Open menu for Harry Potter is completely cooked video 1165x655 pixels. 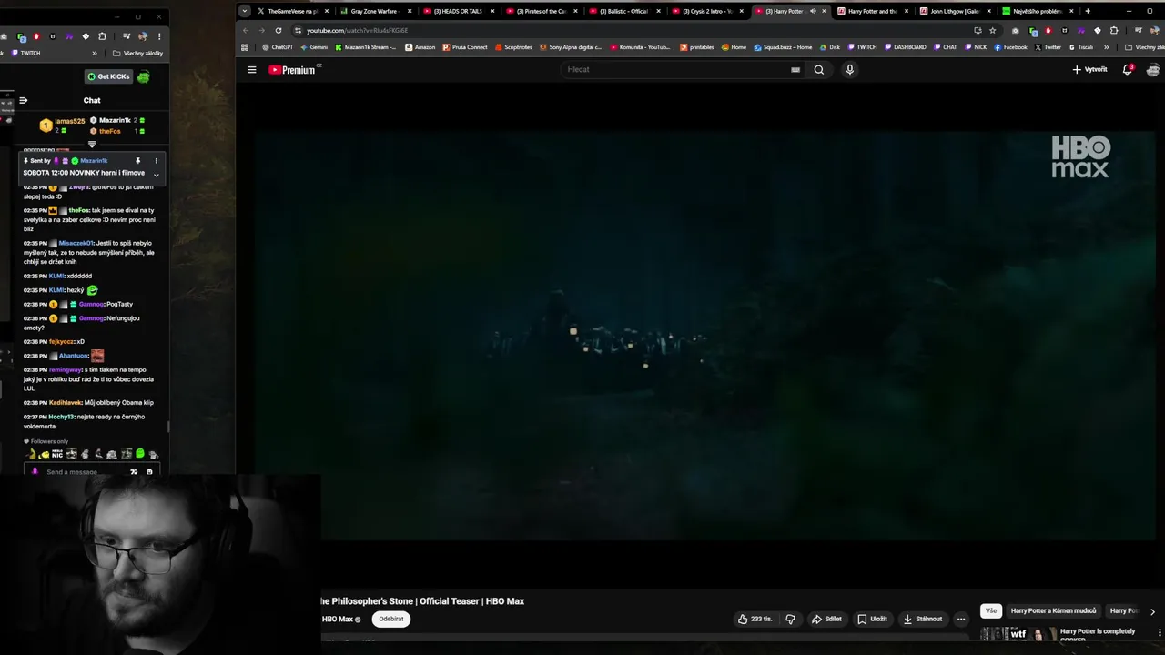click(x=1159, y=632)
